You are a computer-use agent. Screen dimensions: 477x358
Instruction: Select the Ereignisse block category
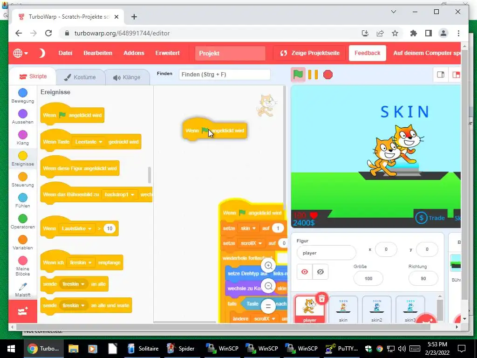click(23, 158)
